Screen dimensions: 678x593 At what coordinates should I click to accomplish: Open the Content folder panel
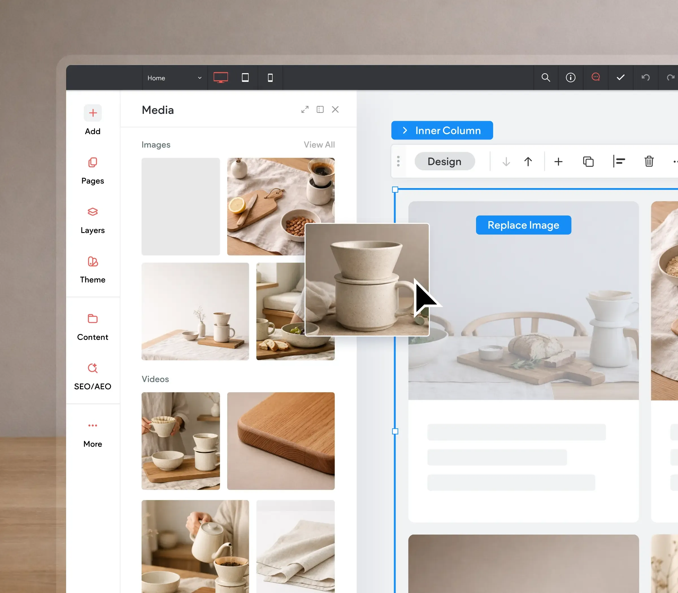click(93, 327)
